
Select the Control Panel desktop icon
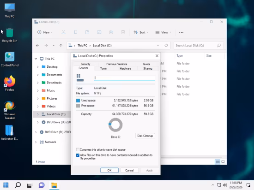click(10, 59)
